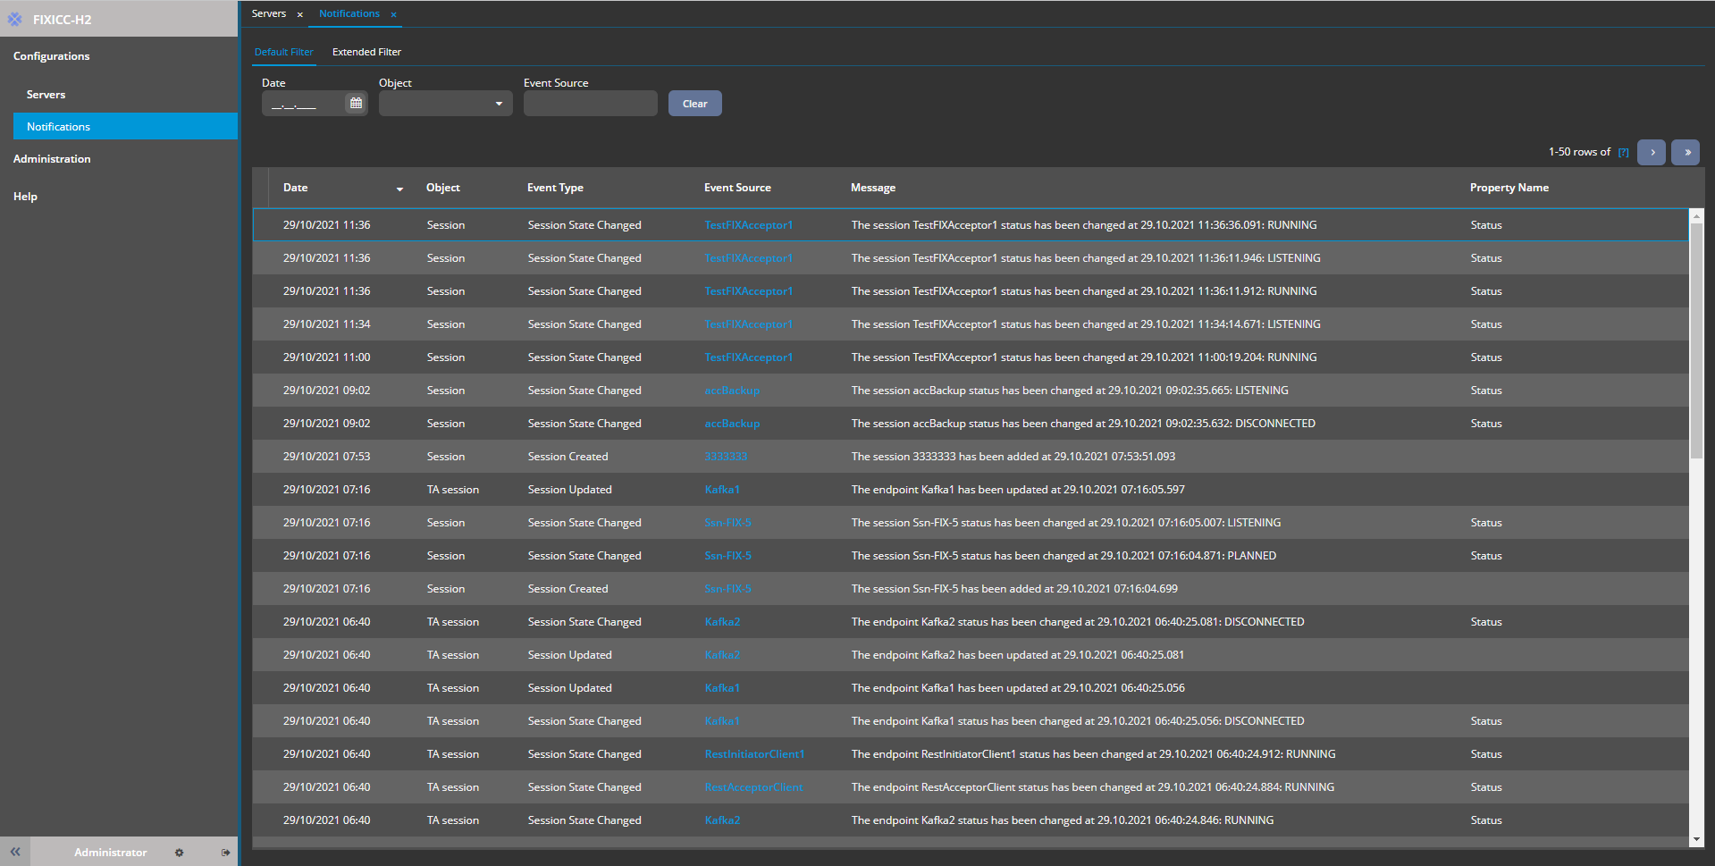Click the row count help icon
This screenshot has height=866, width=1715.
1623,152
